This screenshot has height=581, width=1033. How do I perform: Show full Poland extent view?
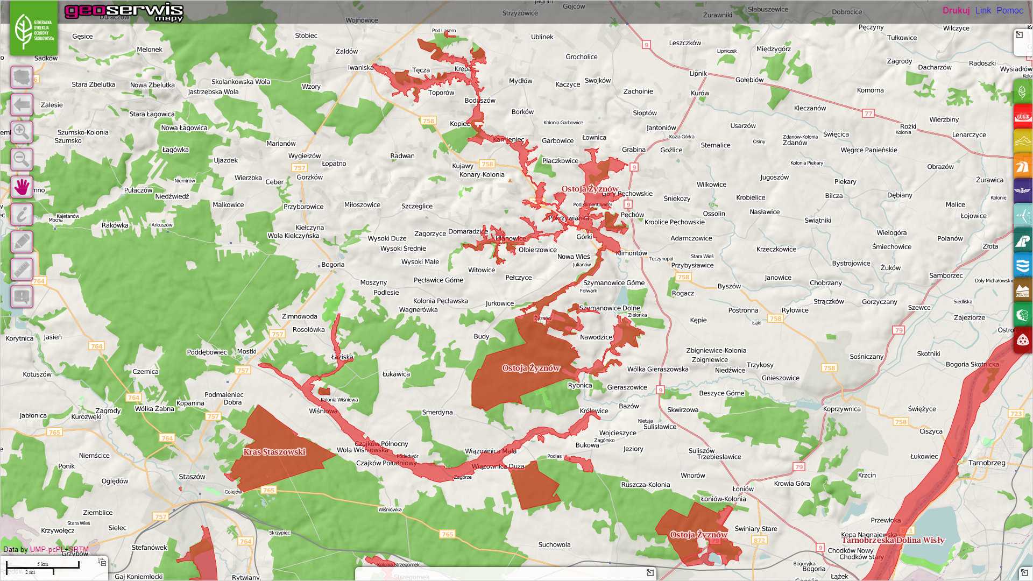22,77
